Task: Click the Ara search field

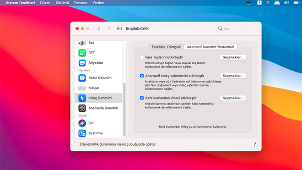Action: [x=237, y=28]
